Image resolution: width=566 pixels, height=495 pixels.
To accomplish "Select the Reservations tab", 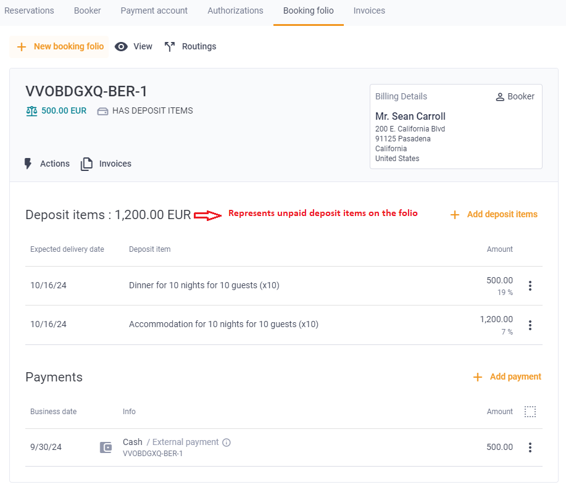I will pos(29,10).
